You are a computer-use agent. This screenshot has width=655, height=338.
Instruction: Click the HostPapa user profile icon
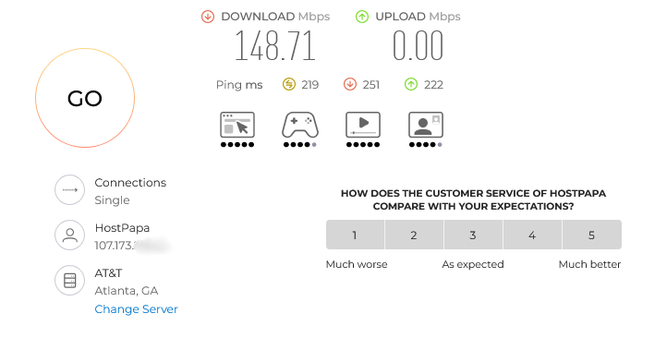point(70,235)
